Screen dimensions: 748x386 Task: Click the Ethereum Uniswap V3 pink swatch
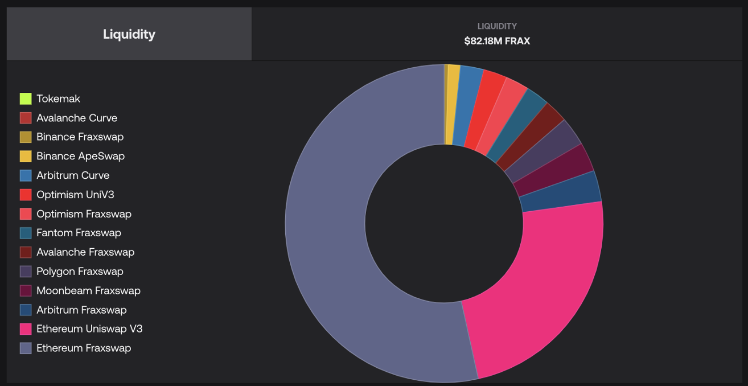pos(26,329)
